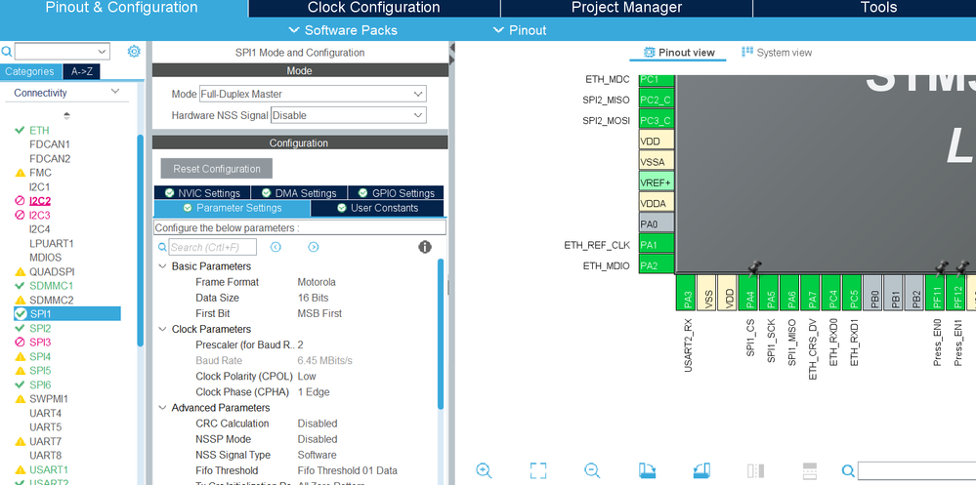This screenshot has width=976, height=485.
Task: Rotate the chip view clockwise
Action: click(x=647, y=470)
